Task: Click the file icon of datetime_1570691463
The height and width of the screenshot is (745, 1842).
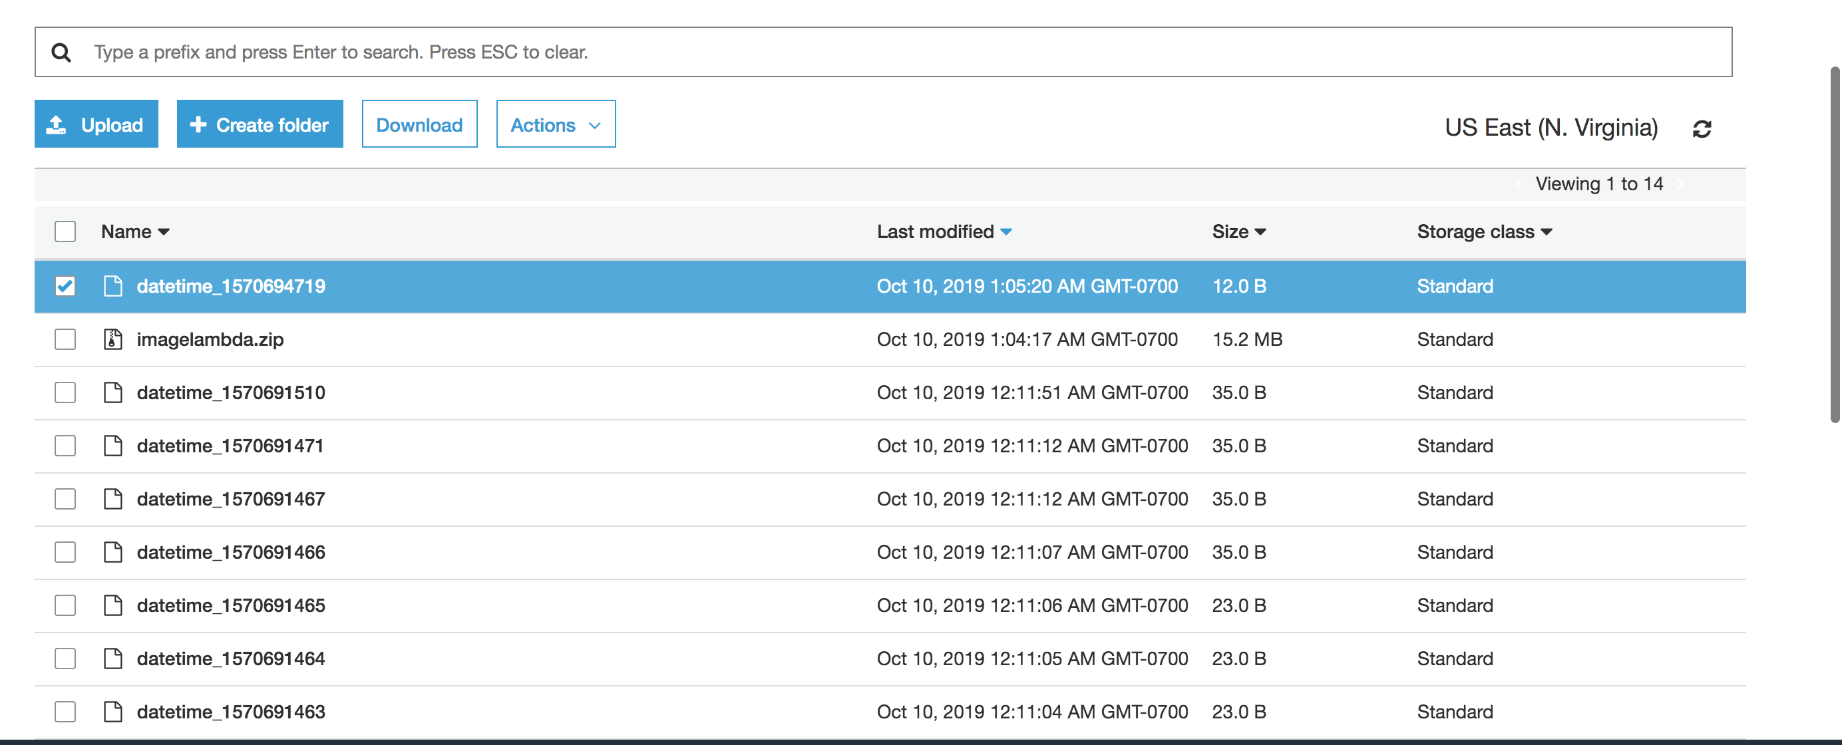Action: tap(112, 712)
